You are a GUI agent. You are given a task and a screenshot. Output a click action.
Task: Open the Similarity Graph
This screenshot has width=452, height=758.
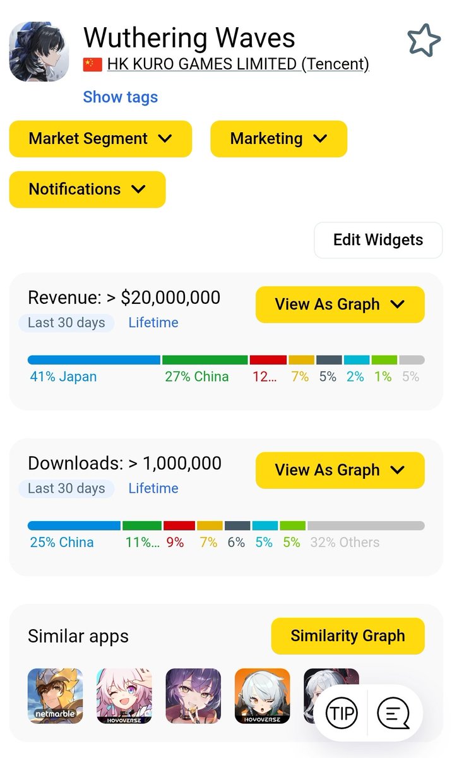tap(348, 636)
